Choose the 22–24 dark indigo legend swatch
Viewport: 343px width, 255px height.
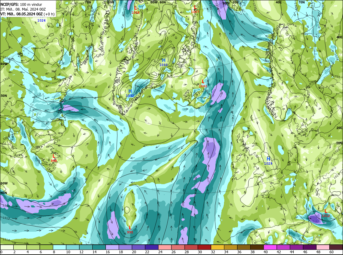152,247
